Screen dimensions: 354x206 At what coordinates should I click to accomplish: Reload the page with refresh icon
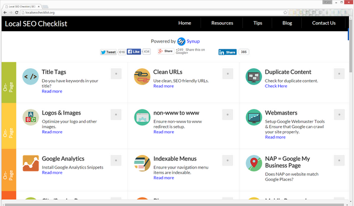pos(16,12)
